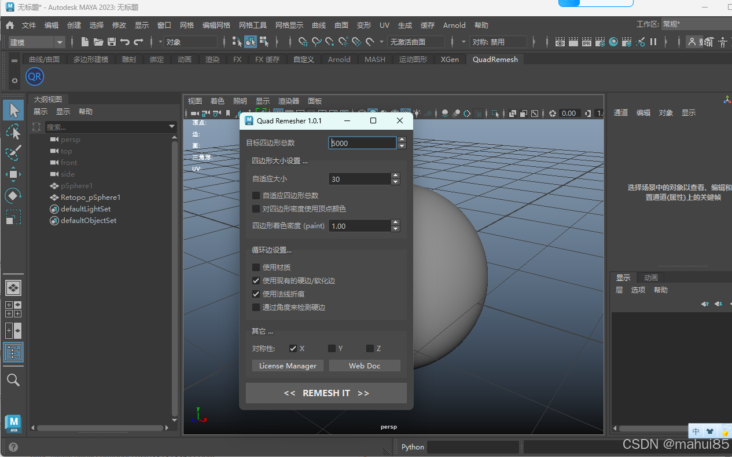Open the shelf settings gear icon

(x=14, y=80)
